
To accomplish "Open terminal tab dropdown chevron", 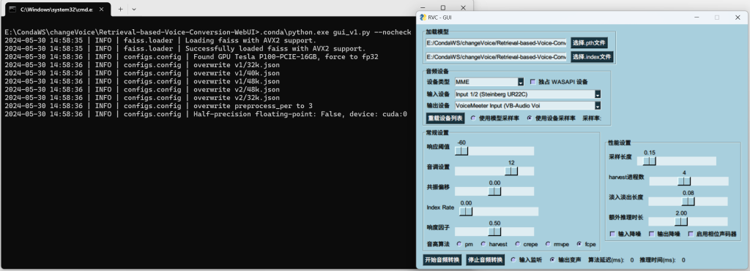I will (x=134, y=9).
